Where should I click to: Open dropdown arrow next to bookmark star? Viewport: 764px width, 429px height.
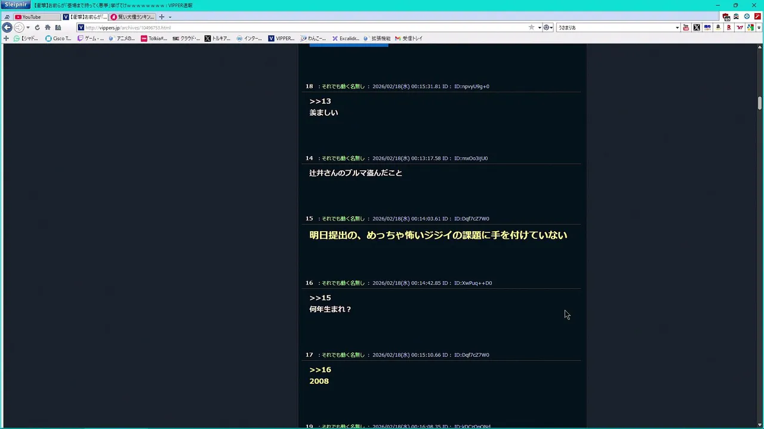(x=540, y=27)
